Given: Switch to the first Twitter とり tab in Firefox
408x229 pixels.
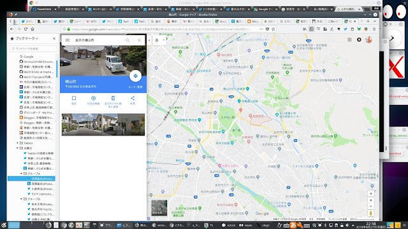Looking at the screenshot, I should tap(27, 21).
